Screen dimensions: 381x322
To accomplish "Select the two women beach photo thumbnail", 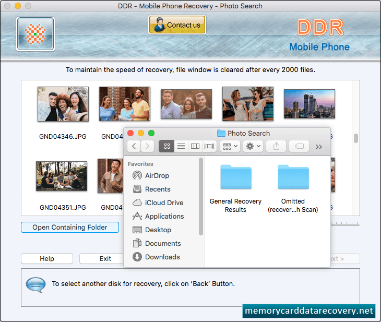I will coord(248,104).
